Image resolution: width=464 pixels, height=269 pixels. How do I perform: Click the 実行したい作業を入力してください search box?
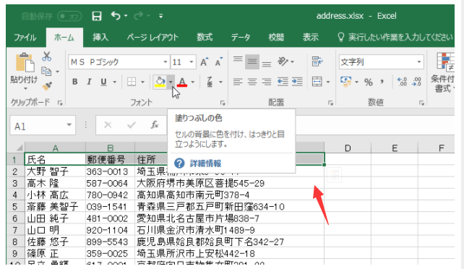click(395, 38)
